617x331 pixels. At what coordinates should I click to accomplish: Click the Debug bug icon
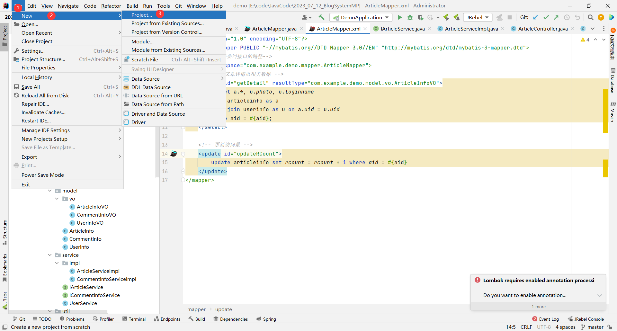410,17
